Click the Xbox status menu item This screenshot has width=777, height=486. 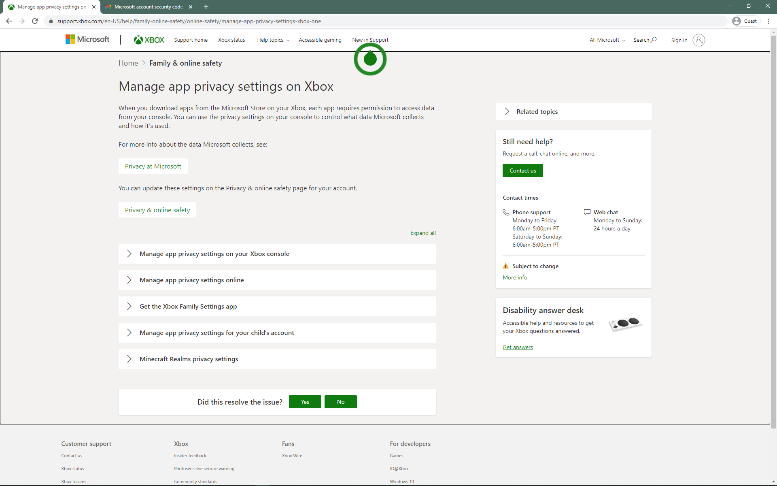tap(231, 40)
